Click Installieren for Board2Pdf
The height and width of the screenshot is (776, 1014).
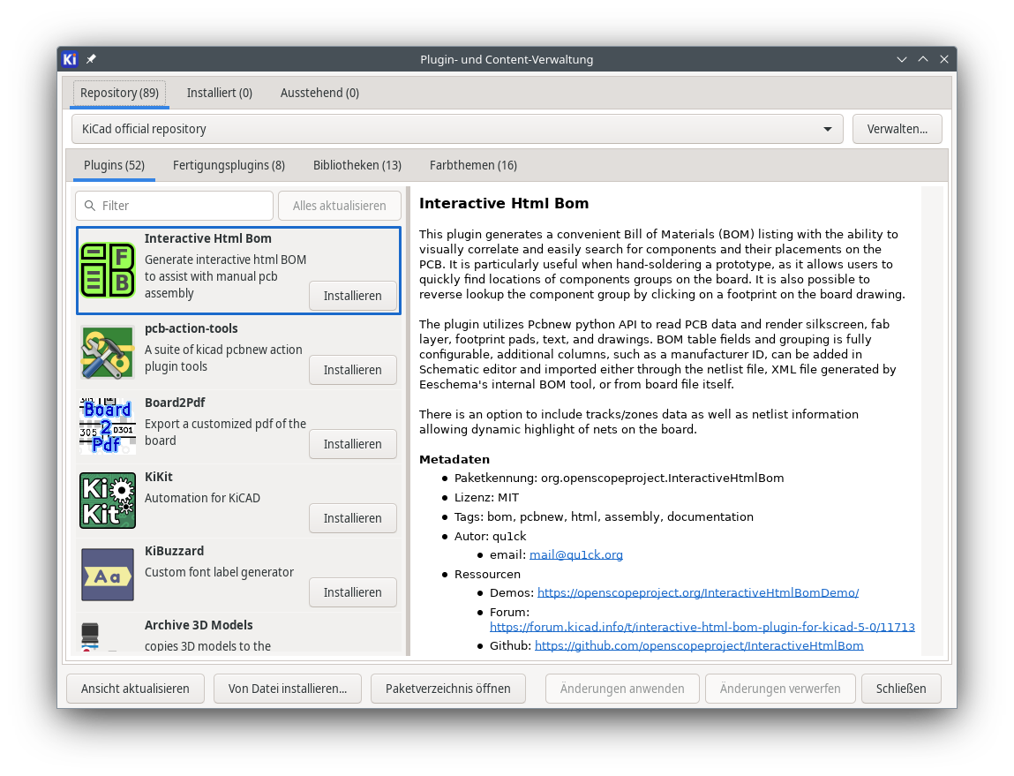[x=352, y=444]
